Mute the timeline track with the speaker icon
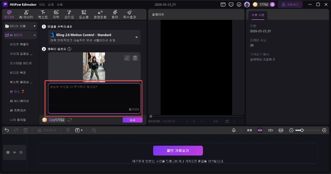The image size is (331, 174). tap(21, 152)
